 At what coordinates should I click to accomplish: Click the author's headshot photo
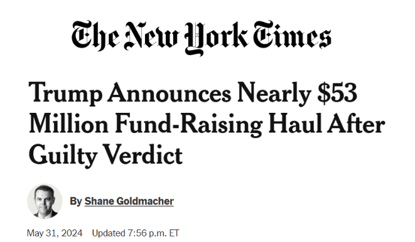[x=45, y=201]
